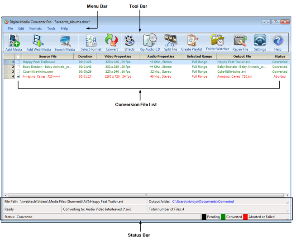Open the Effects tool

pos(129,42)
